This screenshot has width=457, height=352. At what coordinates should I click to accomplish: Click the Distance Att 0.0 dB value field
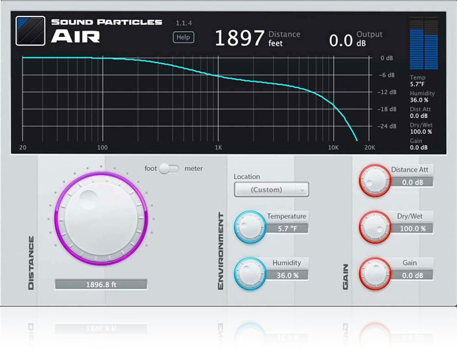click(413, 182)
